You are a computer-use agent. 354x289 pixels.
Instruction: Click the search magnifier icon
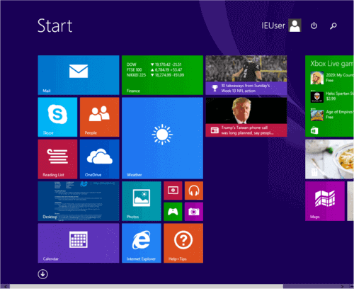[333, 25]
